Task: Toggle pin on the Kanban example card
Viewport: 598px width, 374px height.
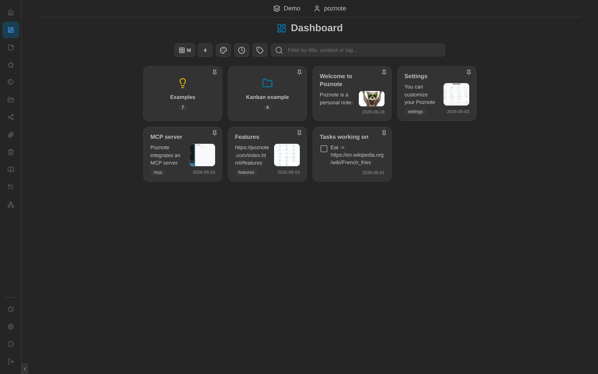Action: click(x=299, y=72)
